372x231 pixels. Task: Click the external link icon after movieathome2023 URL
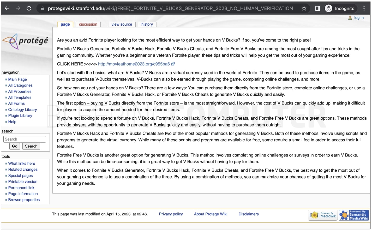tap(173, 64)
